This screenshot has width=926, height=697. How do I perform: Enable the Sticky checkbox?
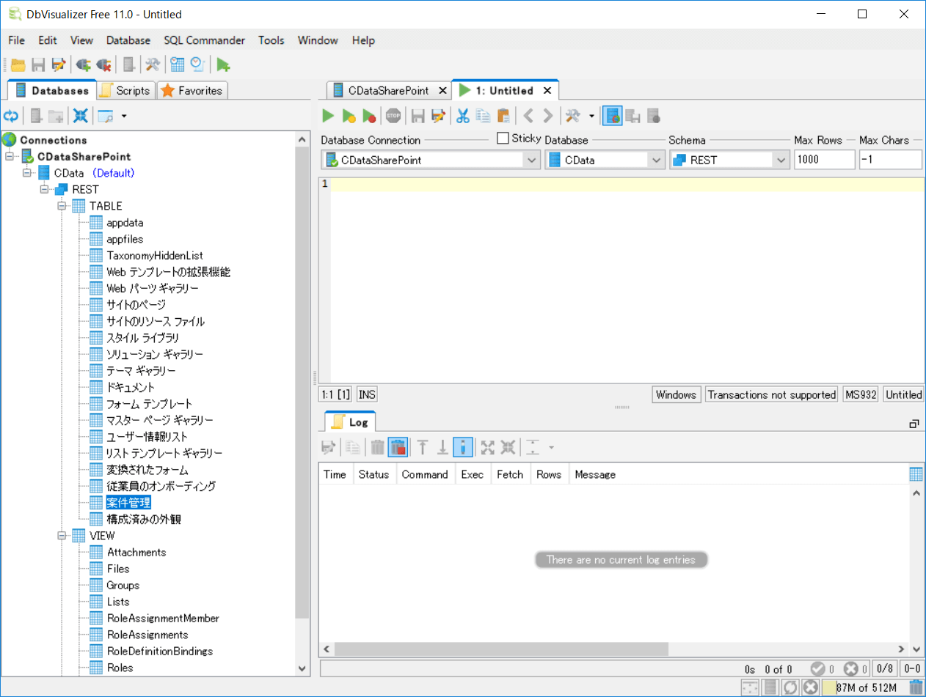tap(503, 139)
